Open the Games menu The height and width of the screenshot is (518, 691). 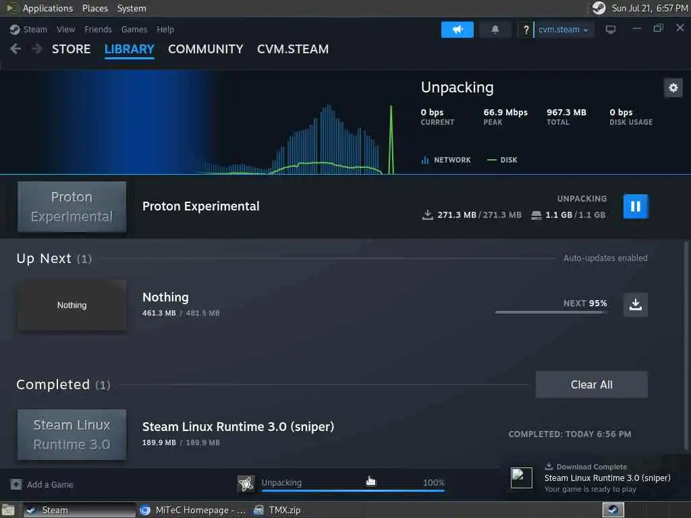(x=134, y=30)
